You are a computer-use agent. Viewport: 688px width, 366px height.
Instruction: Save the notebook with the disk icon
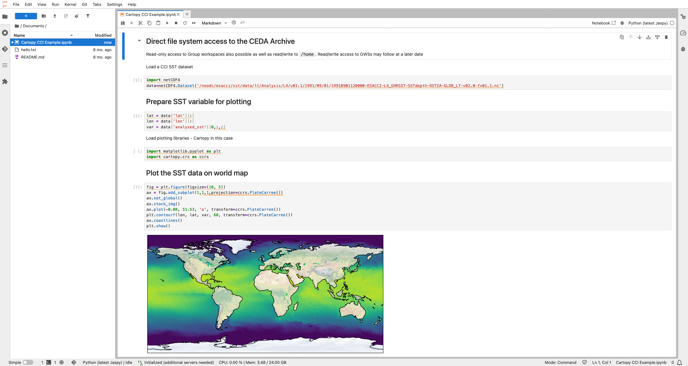click(123, 23)
